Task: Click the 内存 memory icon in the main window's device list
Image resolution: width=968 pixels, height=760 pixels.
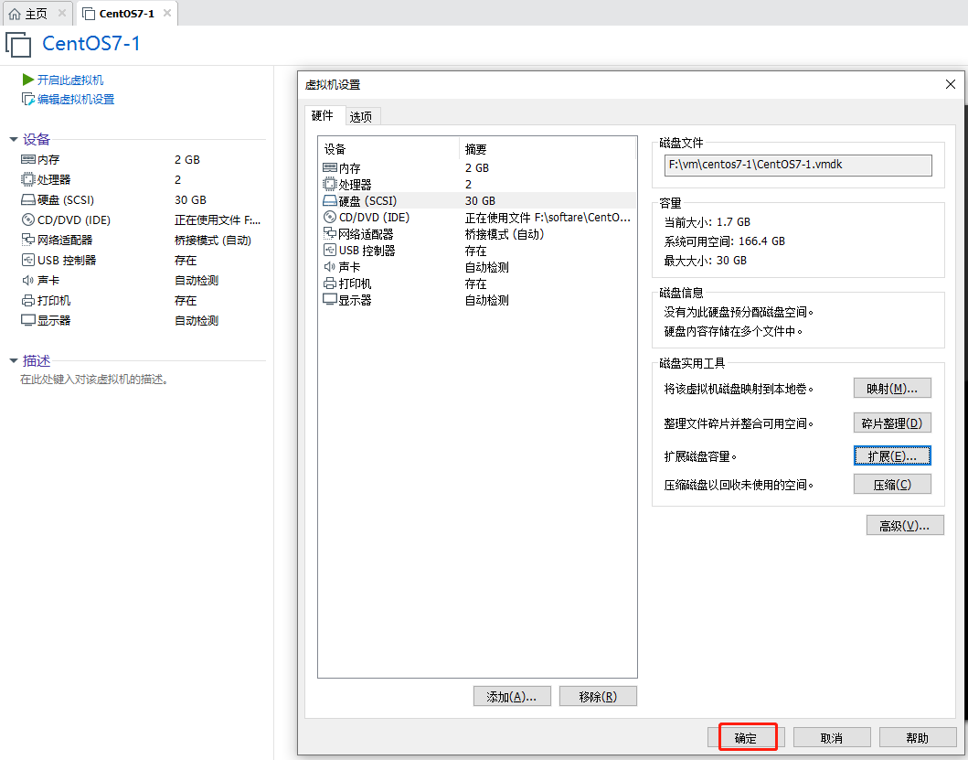Action: click(x=27, y=159)
